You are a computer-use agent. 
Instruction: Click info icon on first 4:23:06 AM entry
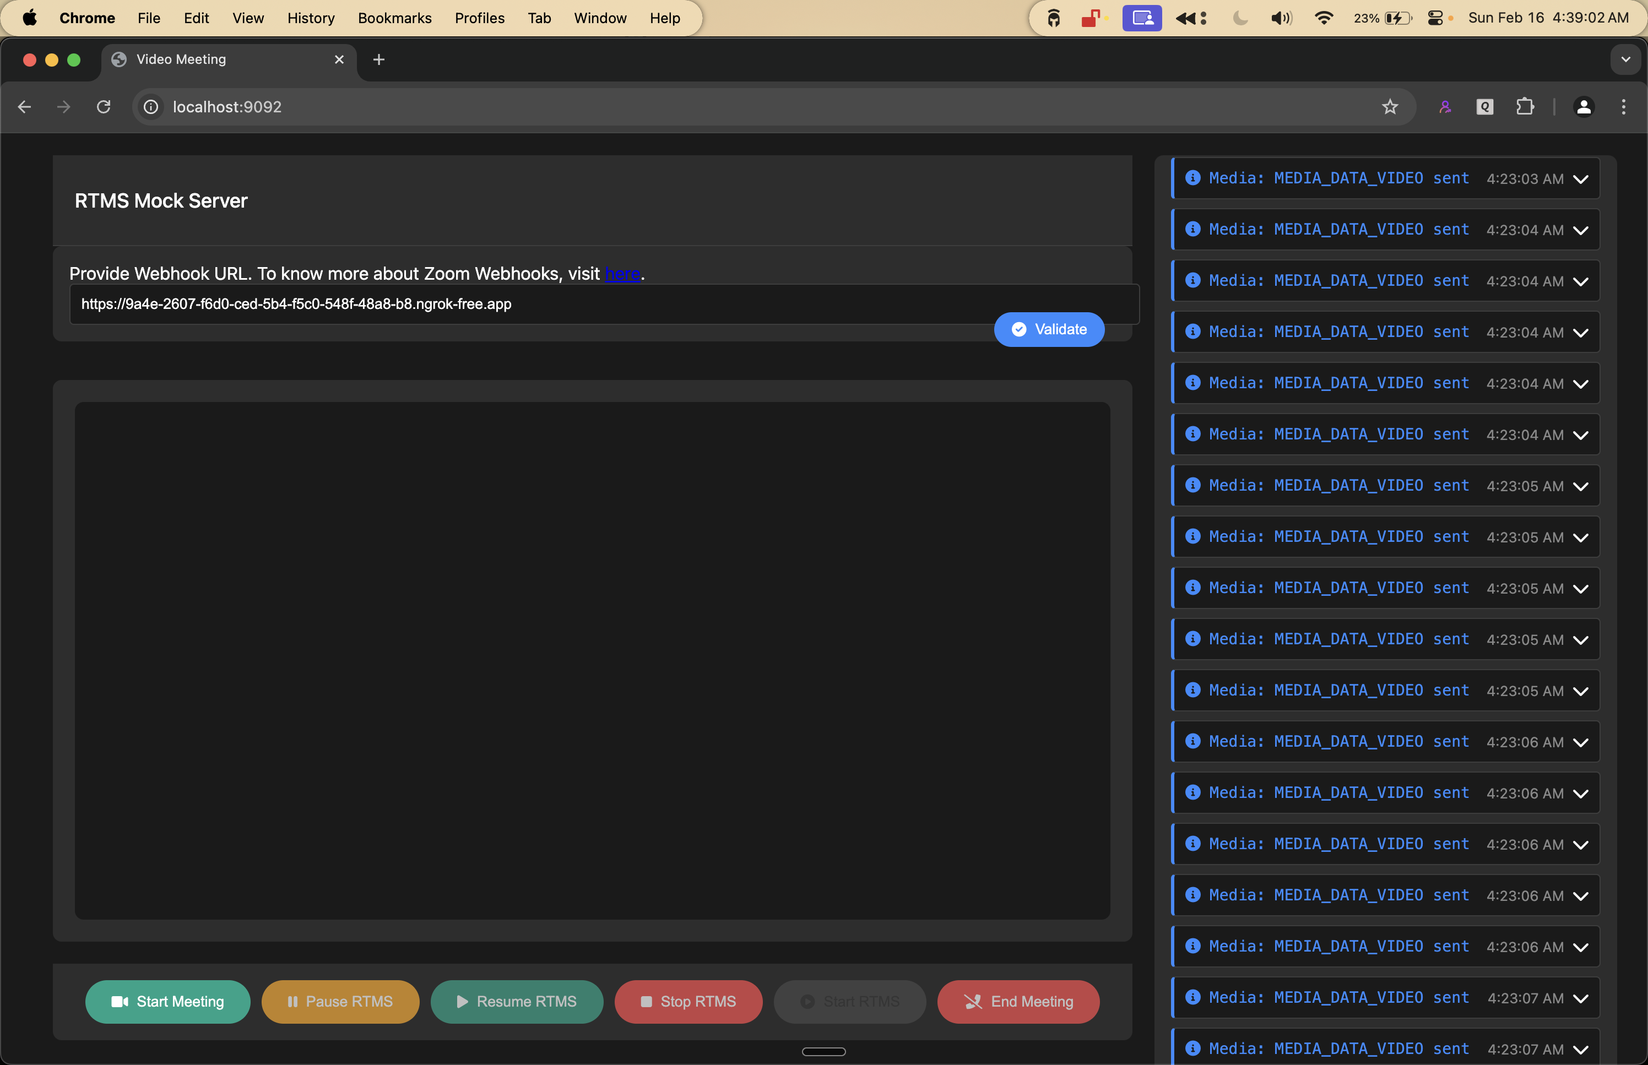point(1192,741)
